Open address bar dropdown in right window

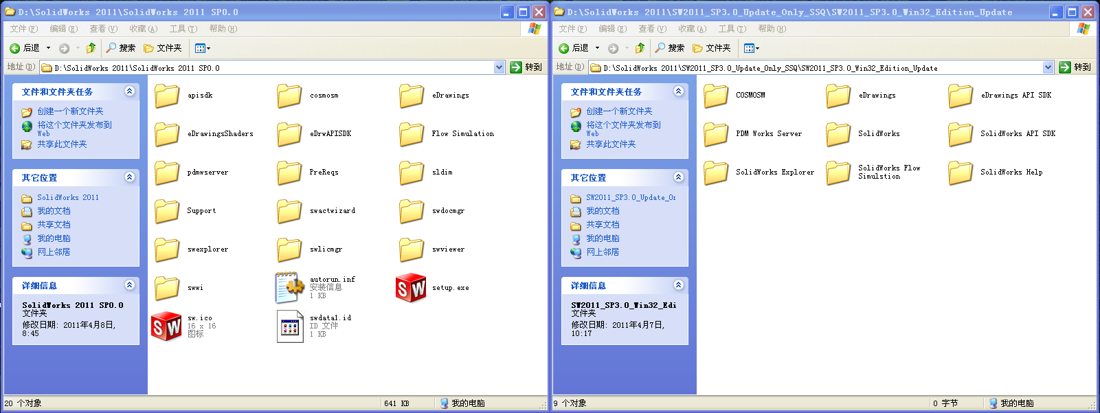pyautogui.click(x=1048, y=67)
